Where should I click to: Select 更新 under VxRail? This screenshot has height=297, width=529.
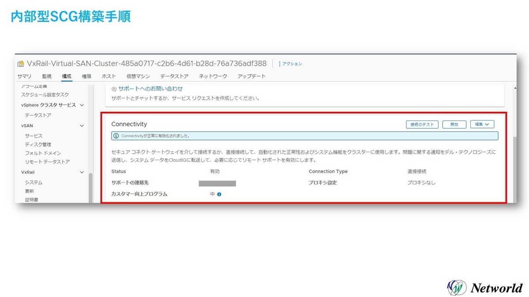click(x=30, y=191)
